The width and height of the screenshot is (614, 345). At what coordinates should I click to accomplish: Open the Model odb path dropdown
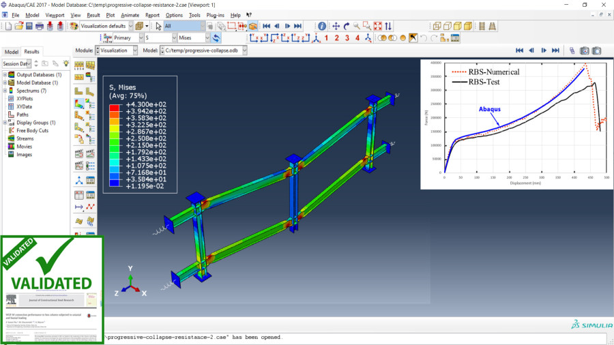(203, 50)
